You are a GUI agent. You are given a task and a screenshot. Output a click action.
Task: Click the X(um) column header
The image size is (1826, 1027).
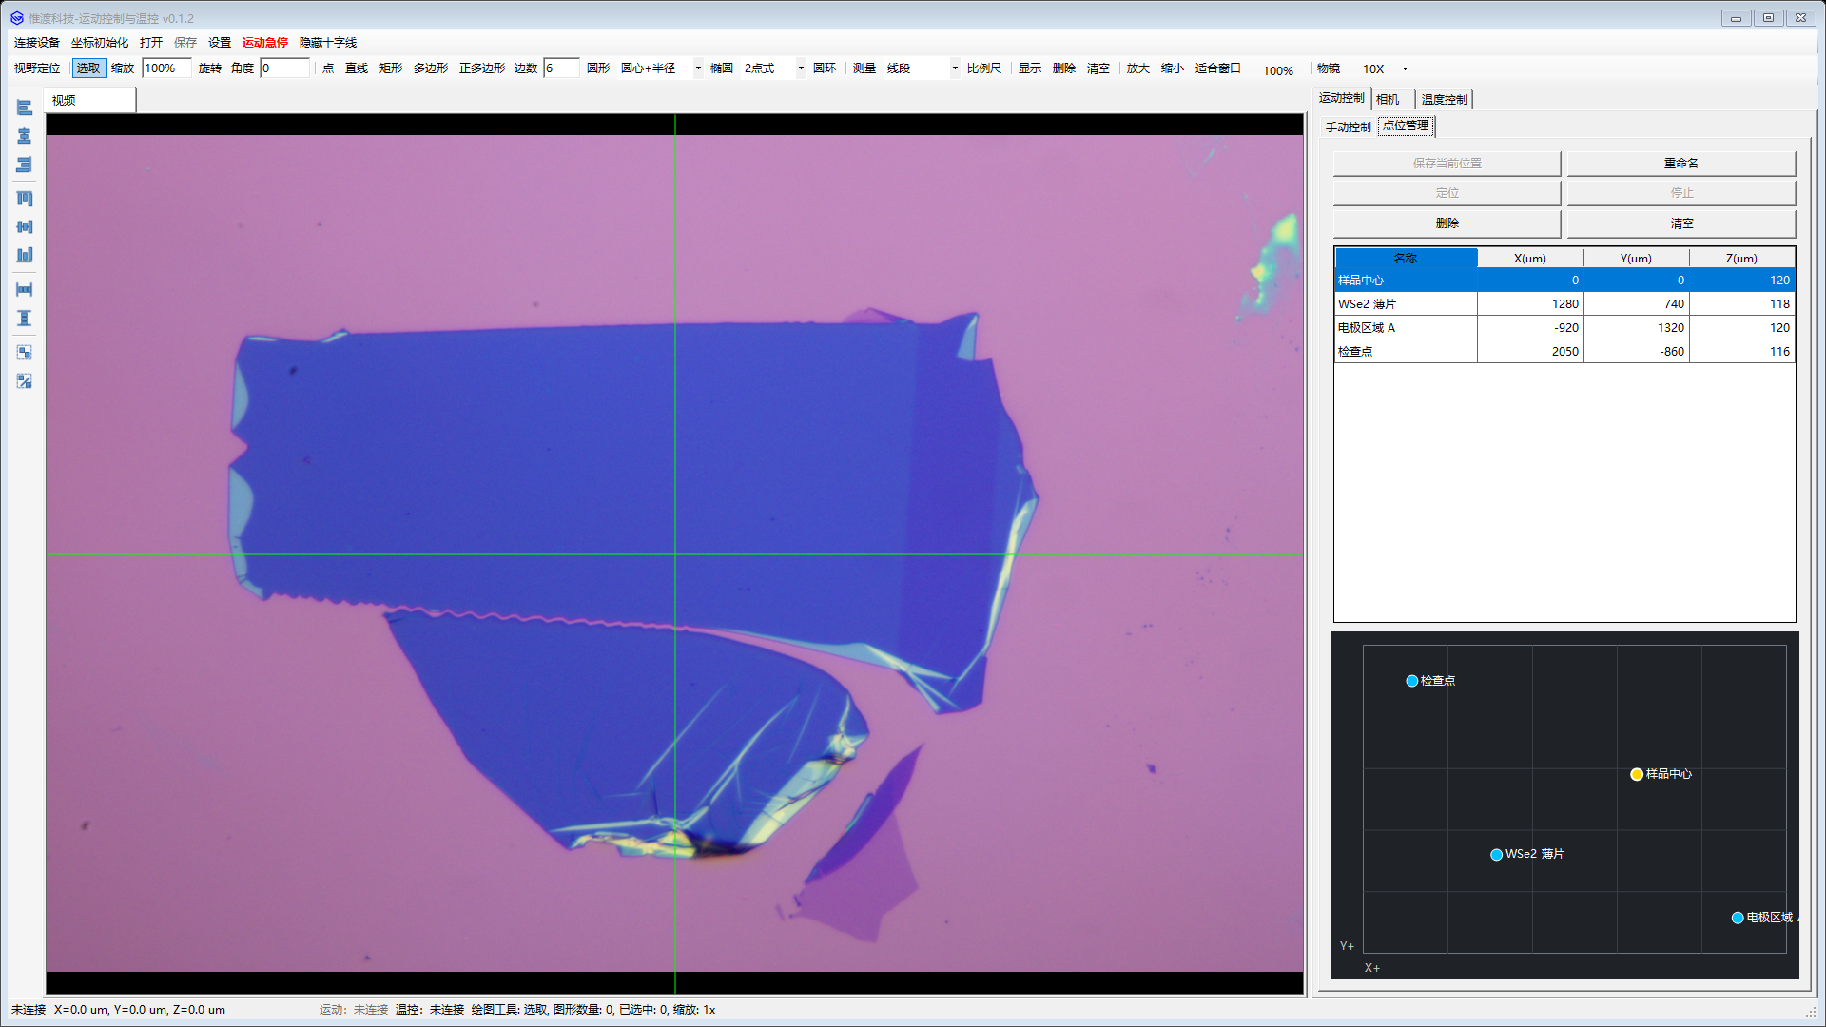[1530, 259]
